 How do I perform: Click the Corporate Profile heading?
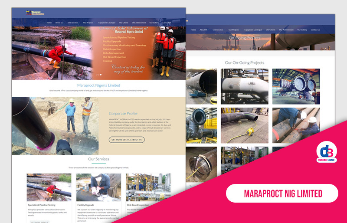[x=123, y=113]
